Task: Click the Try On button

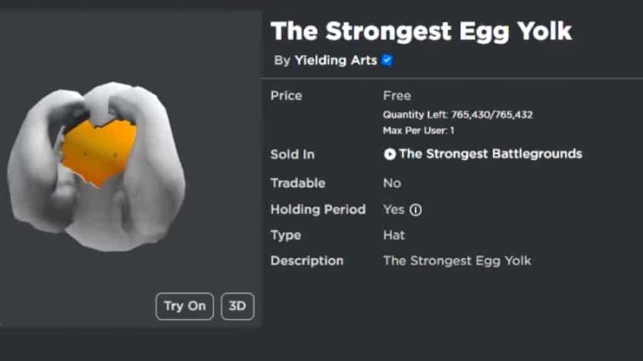Action: 184,306
